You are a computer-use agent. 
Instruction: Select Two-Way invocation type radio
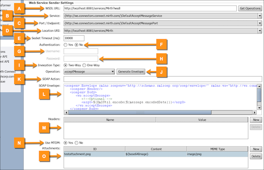[x=66, y=65]
